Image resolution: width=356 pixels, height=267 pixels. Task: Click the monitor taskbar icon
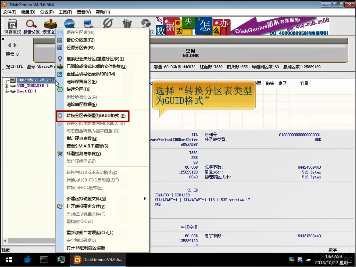pyautogui.click(x=61, y=260)
